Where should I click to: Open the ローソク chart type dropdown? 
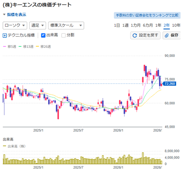(15, 26)
